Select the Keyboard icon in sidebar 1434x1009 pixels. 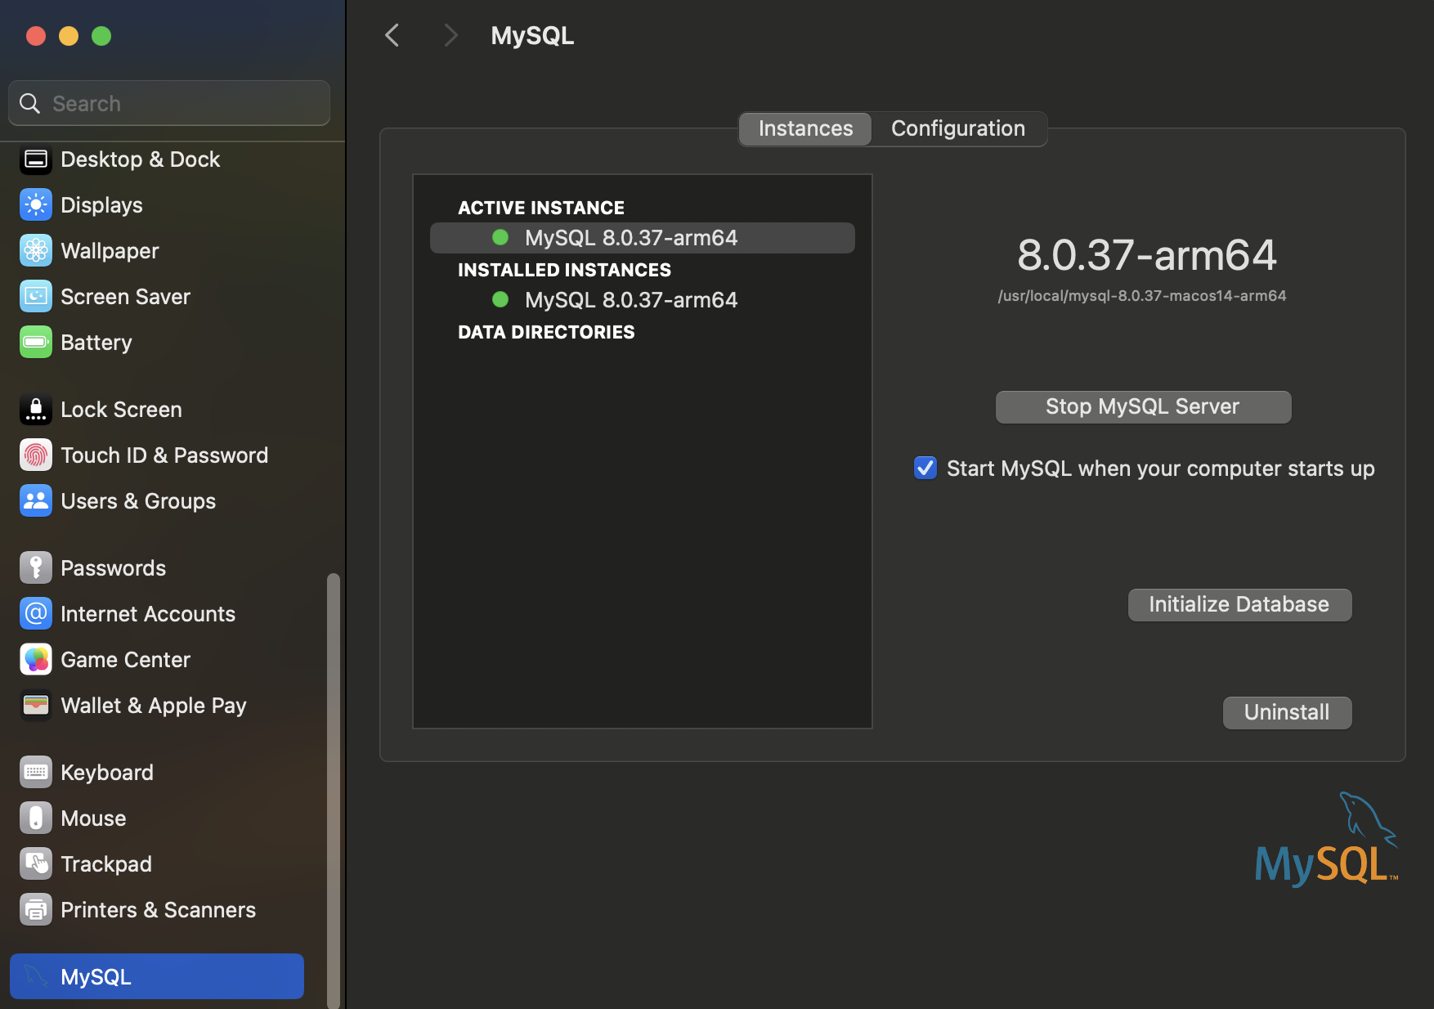click(x=36, y=773)
